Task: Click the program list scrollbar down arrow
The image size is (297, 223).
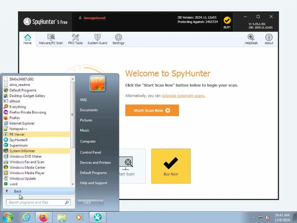Action: point(73,184)
